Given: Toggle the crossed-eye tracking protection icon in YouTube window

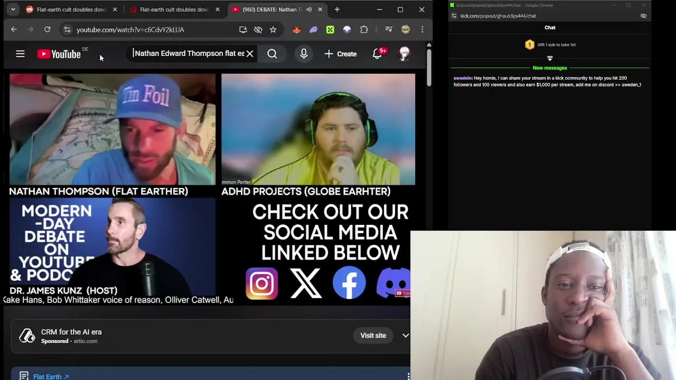Looking at the screenshot, I should pyautogui.click(x=258, y=30).
